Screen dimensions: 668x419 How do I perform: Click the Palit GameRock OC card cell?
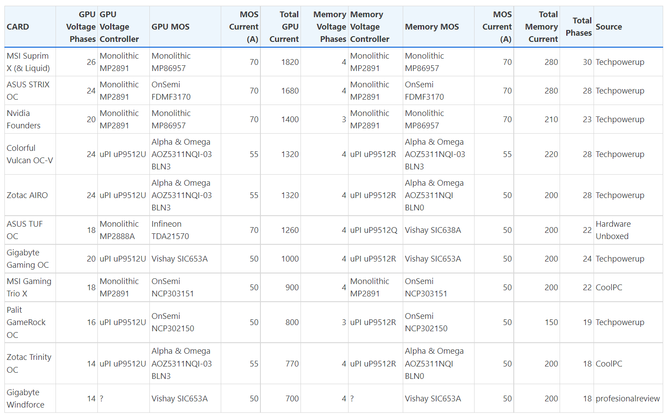26,322
